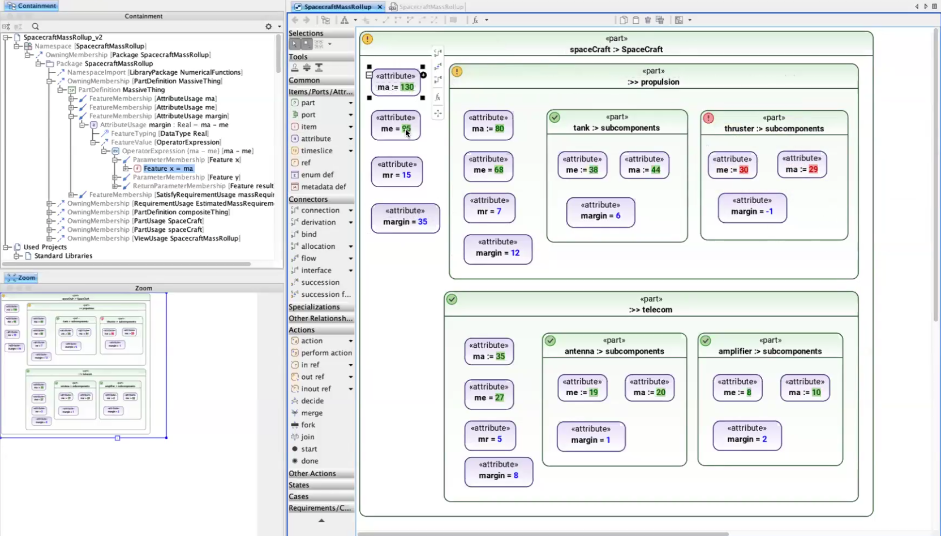The image size is (941, 536).
Task: Click the containment tree toolbar icon
Action: tap(325, 20)
